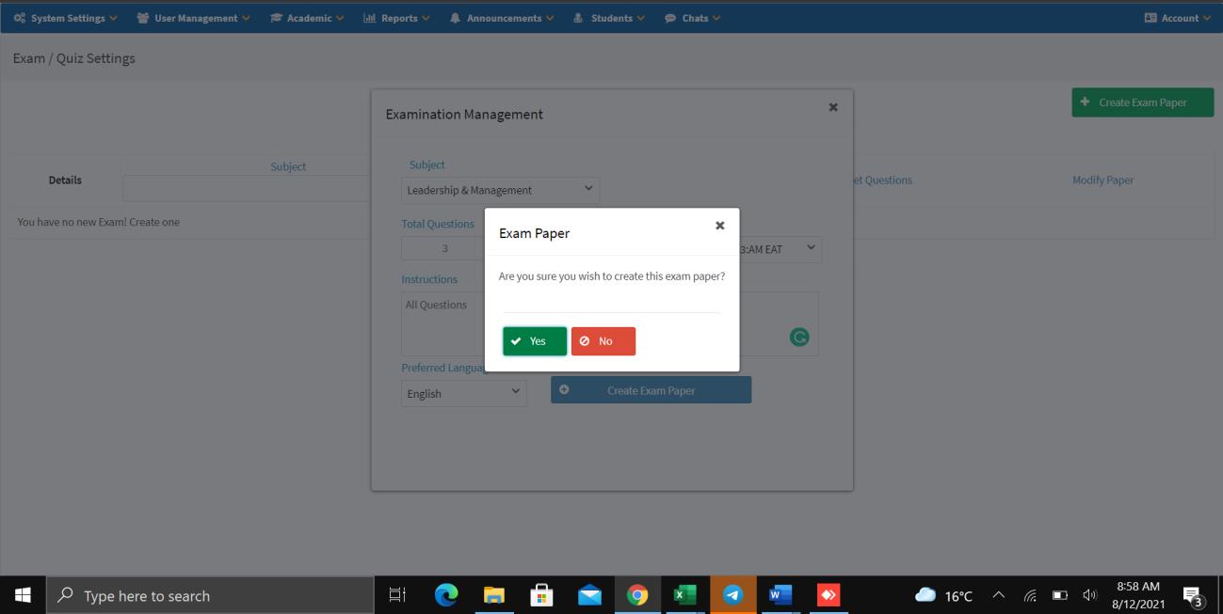
Task: Expand the Reports menu
Action: [396, 18]
